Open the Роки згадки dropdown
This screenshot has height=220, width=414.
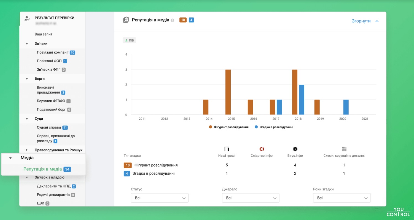pos(341,198)
